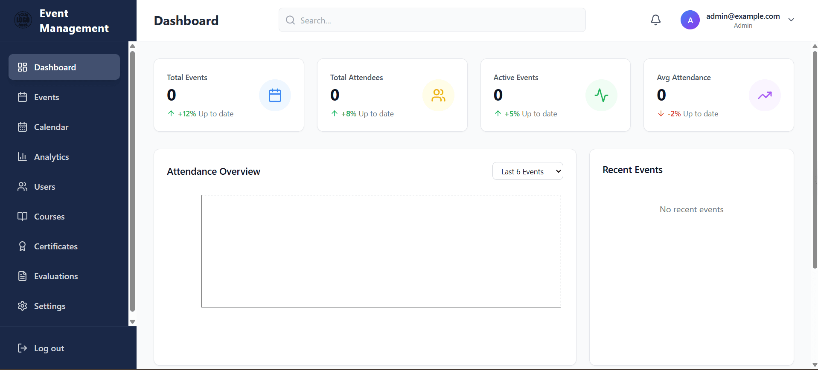Expand the admin account menu chevron
The height and width of the screenshot is (370, 818).
tap(791, 20)
